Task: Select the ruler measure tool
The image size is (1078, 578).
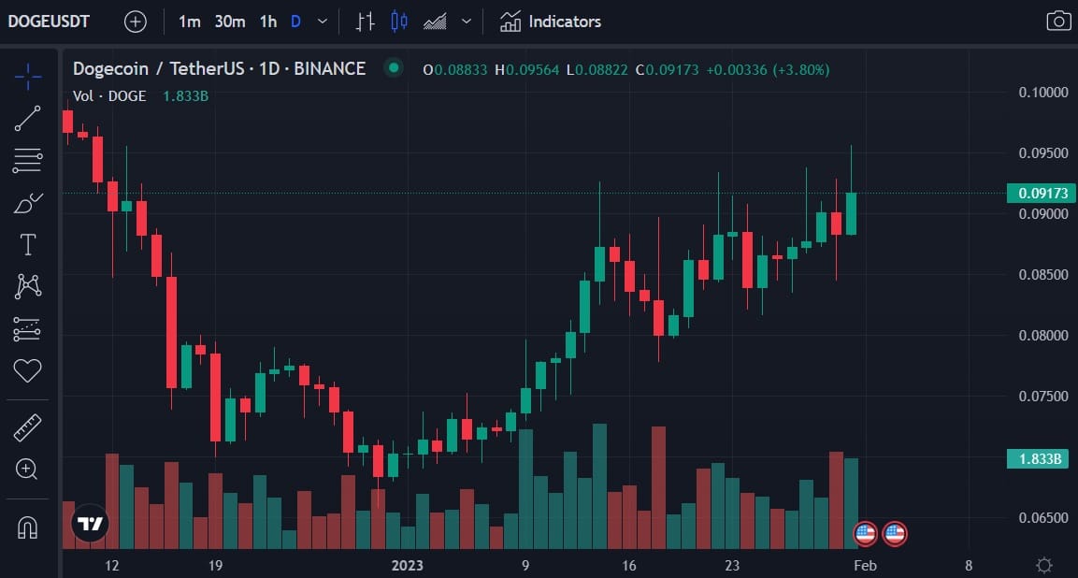Action: click(27, 428)
